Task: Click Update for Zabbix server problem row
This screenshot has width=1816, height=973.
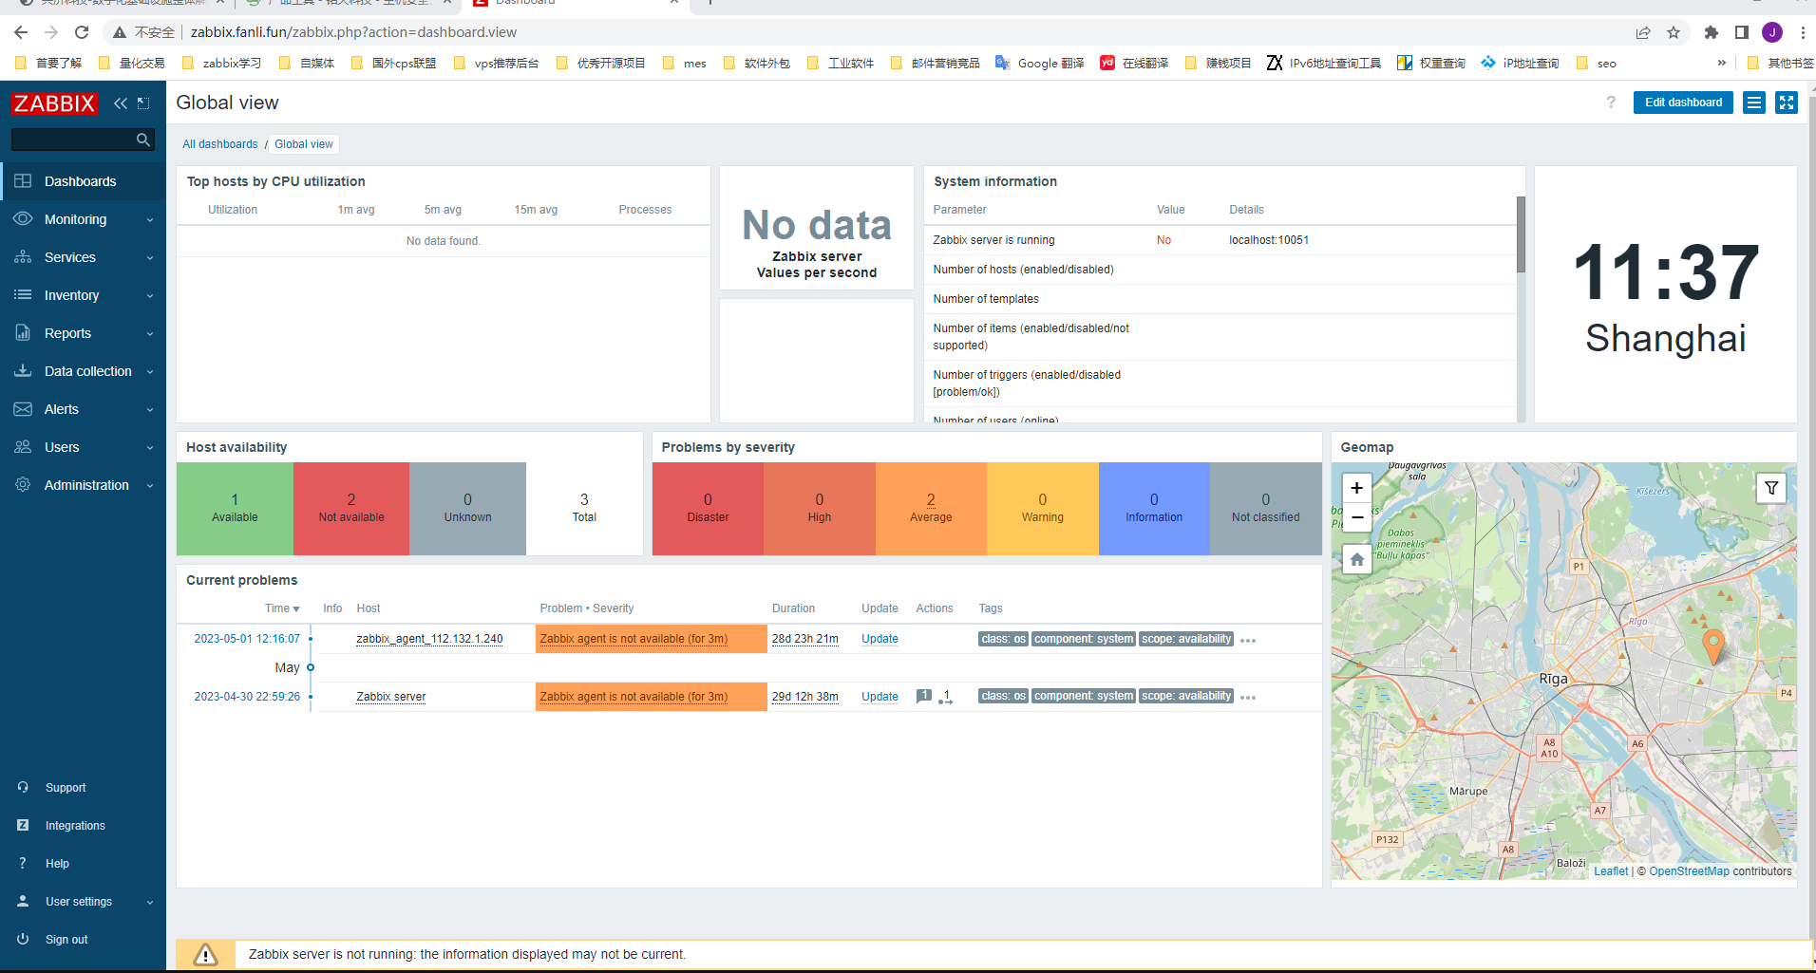Action: point(880,697)
